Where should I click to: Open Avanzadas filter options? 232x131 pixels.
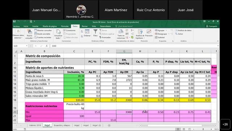pos(105,37)
